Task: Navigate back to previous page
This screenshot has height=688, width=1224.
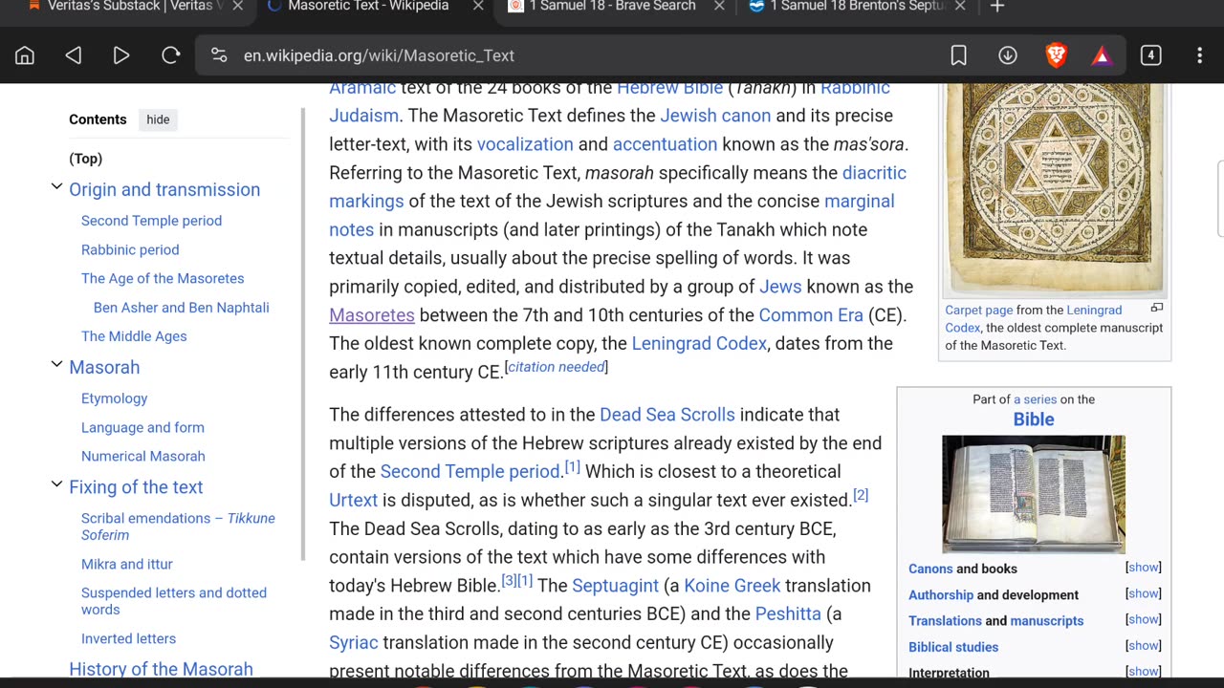Action: 74,55
